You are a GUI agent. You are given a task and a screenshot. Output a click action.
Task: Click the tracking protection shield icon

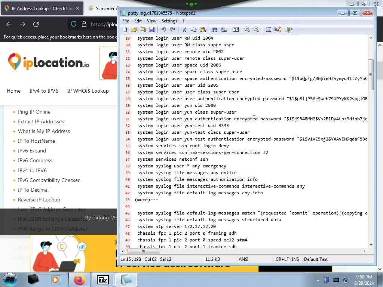click(x=74, y=24)
